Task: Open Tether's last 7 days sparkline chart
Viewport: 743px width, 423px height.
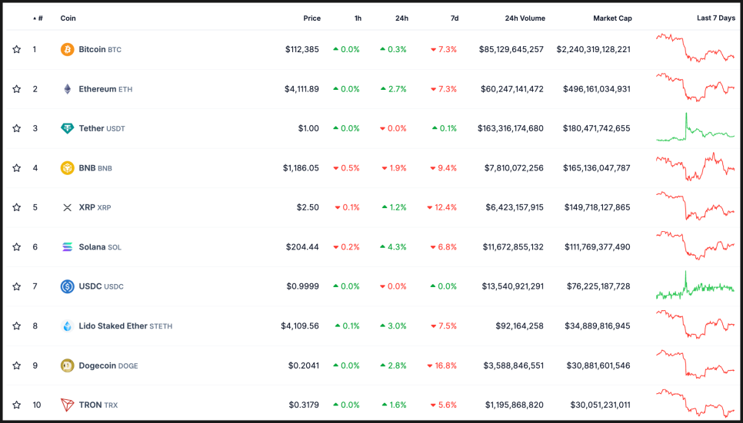Action: tap(695, 128)
